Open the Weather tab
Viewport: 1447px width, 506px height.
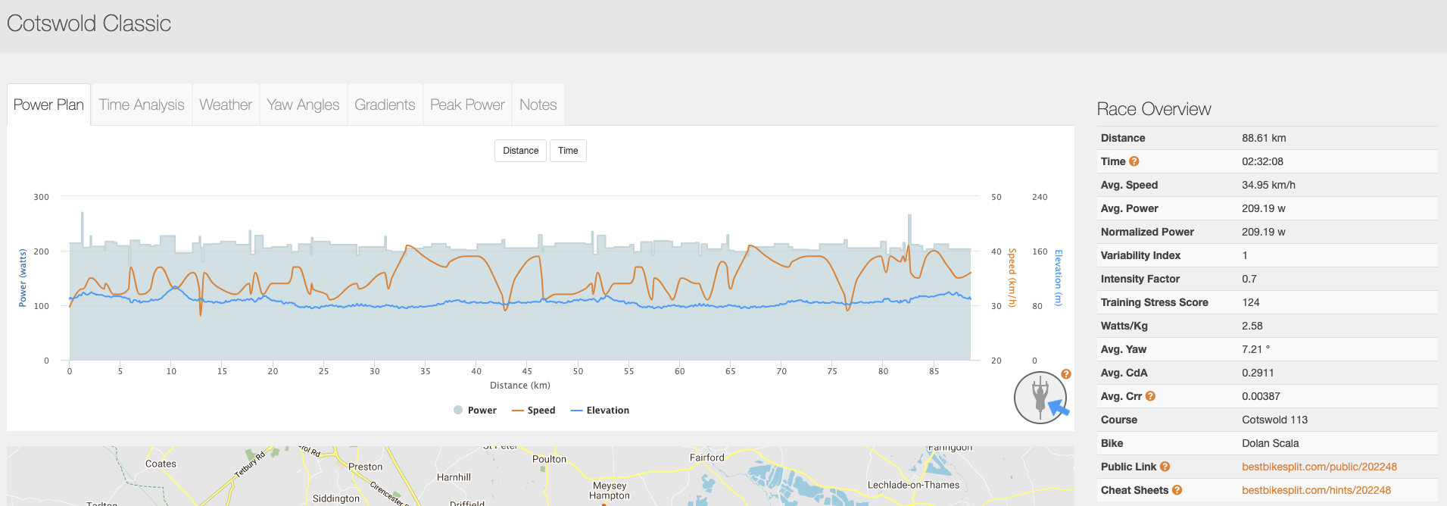pos(226,105)
